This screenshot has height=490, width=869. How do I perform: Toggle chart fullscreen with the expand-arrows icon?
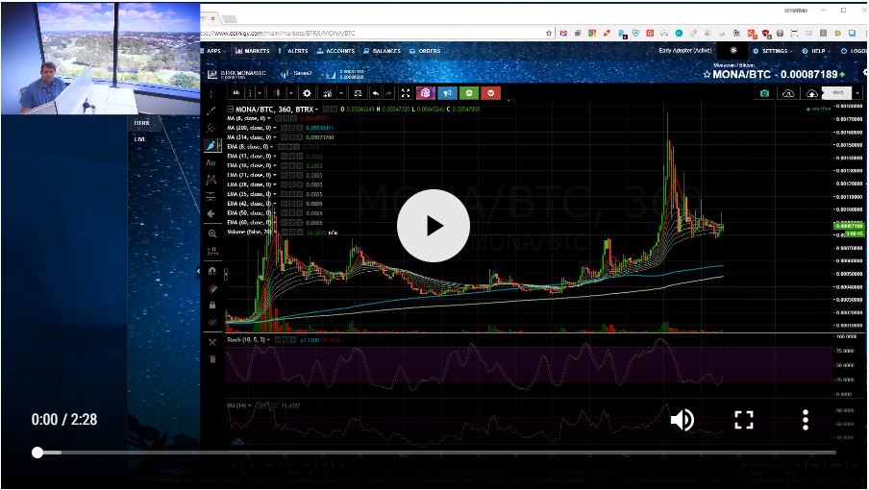[406, 93]
